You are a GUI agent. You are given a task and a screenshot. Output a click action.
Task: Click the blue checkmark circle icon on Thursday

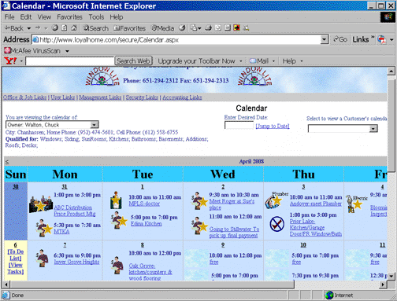pyautogui.click(x=276, y=224)
